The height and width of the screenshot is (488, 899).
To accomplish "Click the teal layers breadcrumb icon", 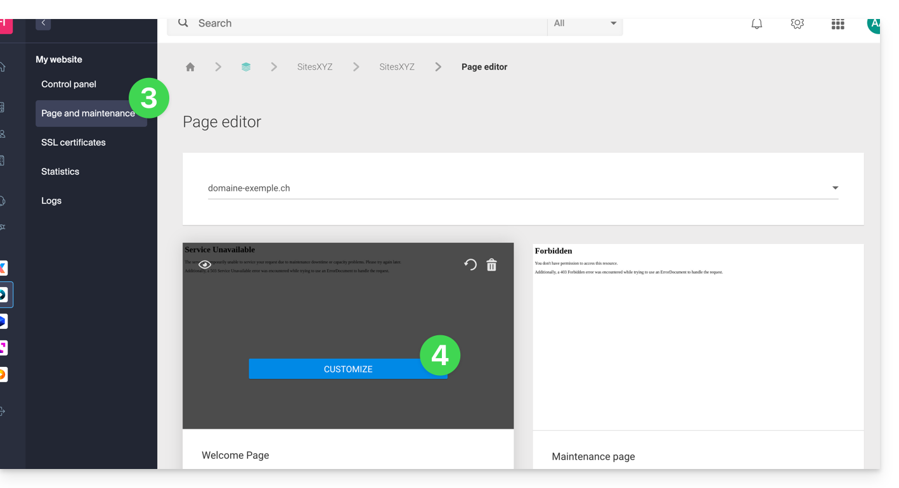I will point(246,67).
